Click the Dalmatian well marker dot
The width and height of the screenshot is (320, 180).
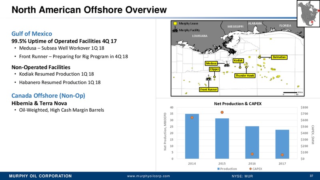pyautogui.click(x=260, y=57)
